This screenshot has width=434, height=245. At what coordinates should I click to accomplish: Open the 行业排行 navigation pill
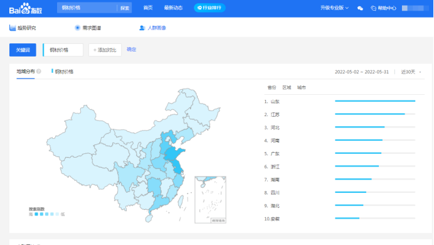[x=209, y=8]
